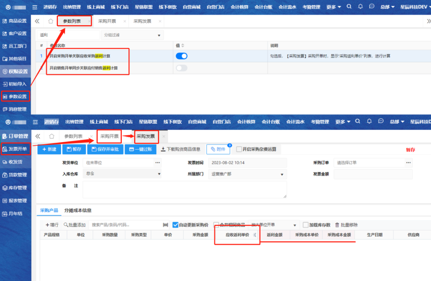Open the 分组过滤 dropdown
431x281 pixels.
click(132, 35)
